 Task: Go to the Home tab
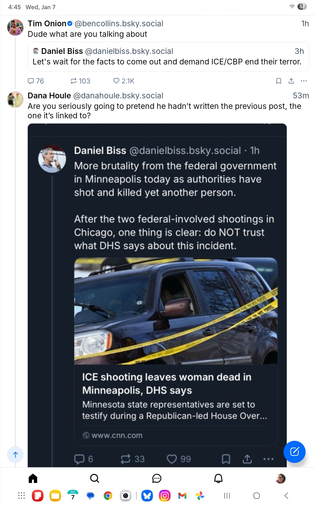(33, 478)
